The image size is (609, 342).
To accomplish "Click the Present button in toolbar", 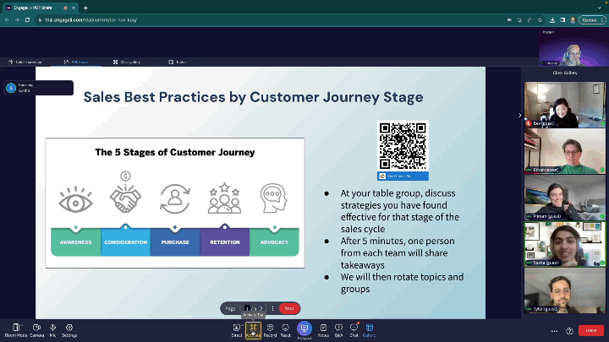I will [304, 328].
